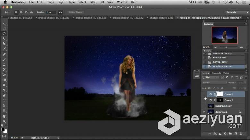Viewport: 250px width, 140px height.
Task: Select the Rectangular Marquee tool
Action: tap(4, 28)
